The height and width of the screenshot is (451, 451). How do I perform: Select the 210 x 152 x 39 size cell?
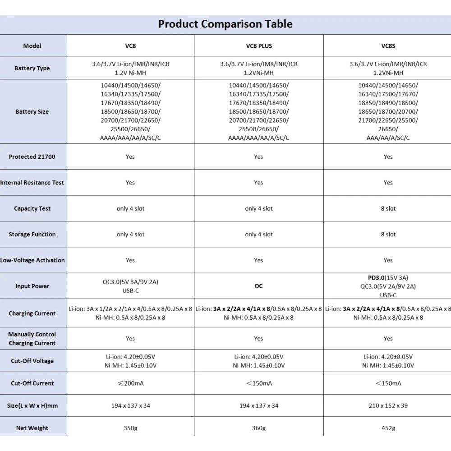click(x=388, y=405)
